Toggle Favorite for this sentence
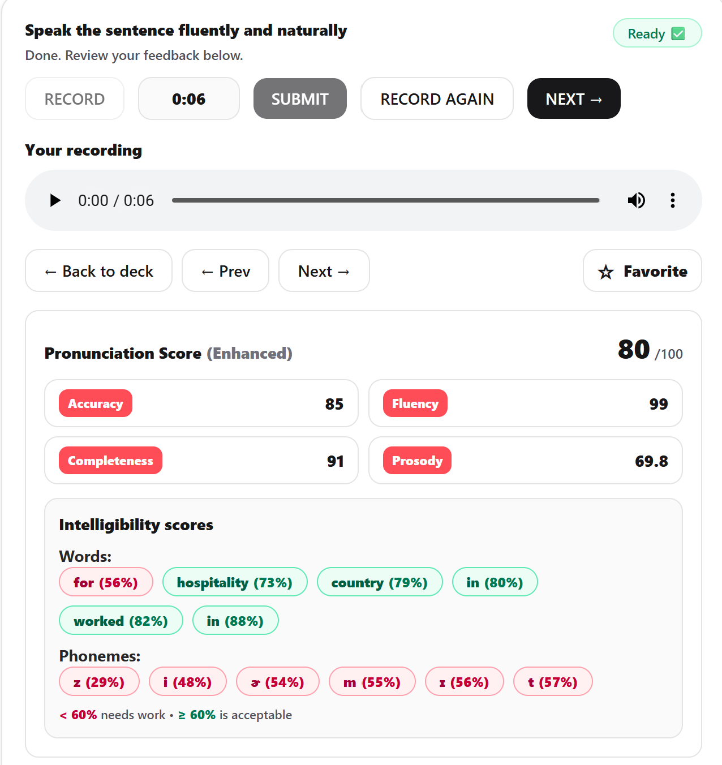 pyautogui.click(x=642, y=271)
